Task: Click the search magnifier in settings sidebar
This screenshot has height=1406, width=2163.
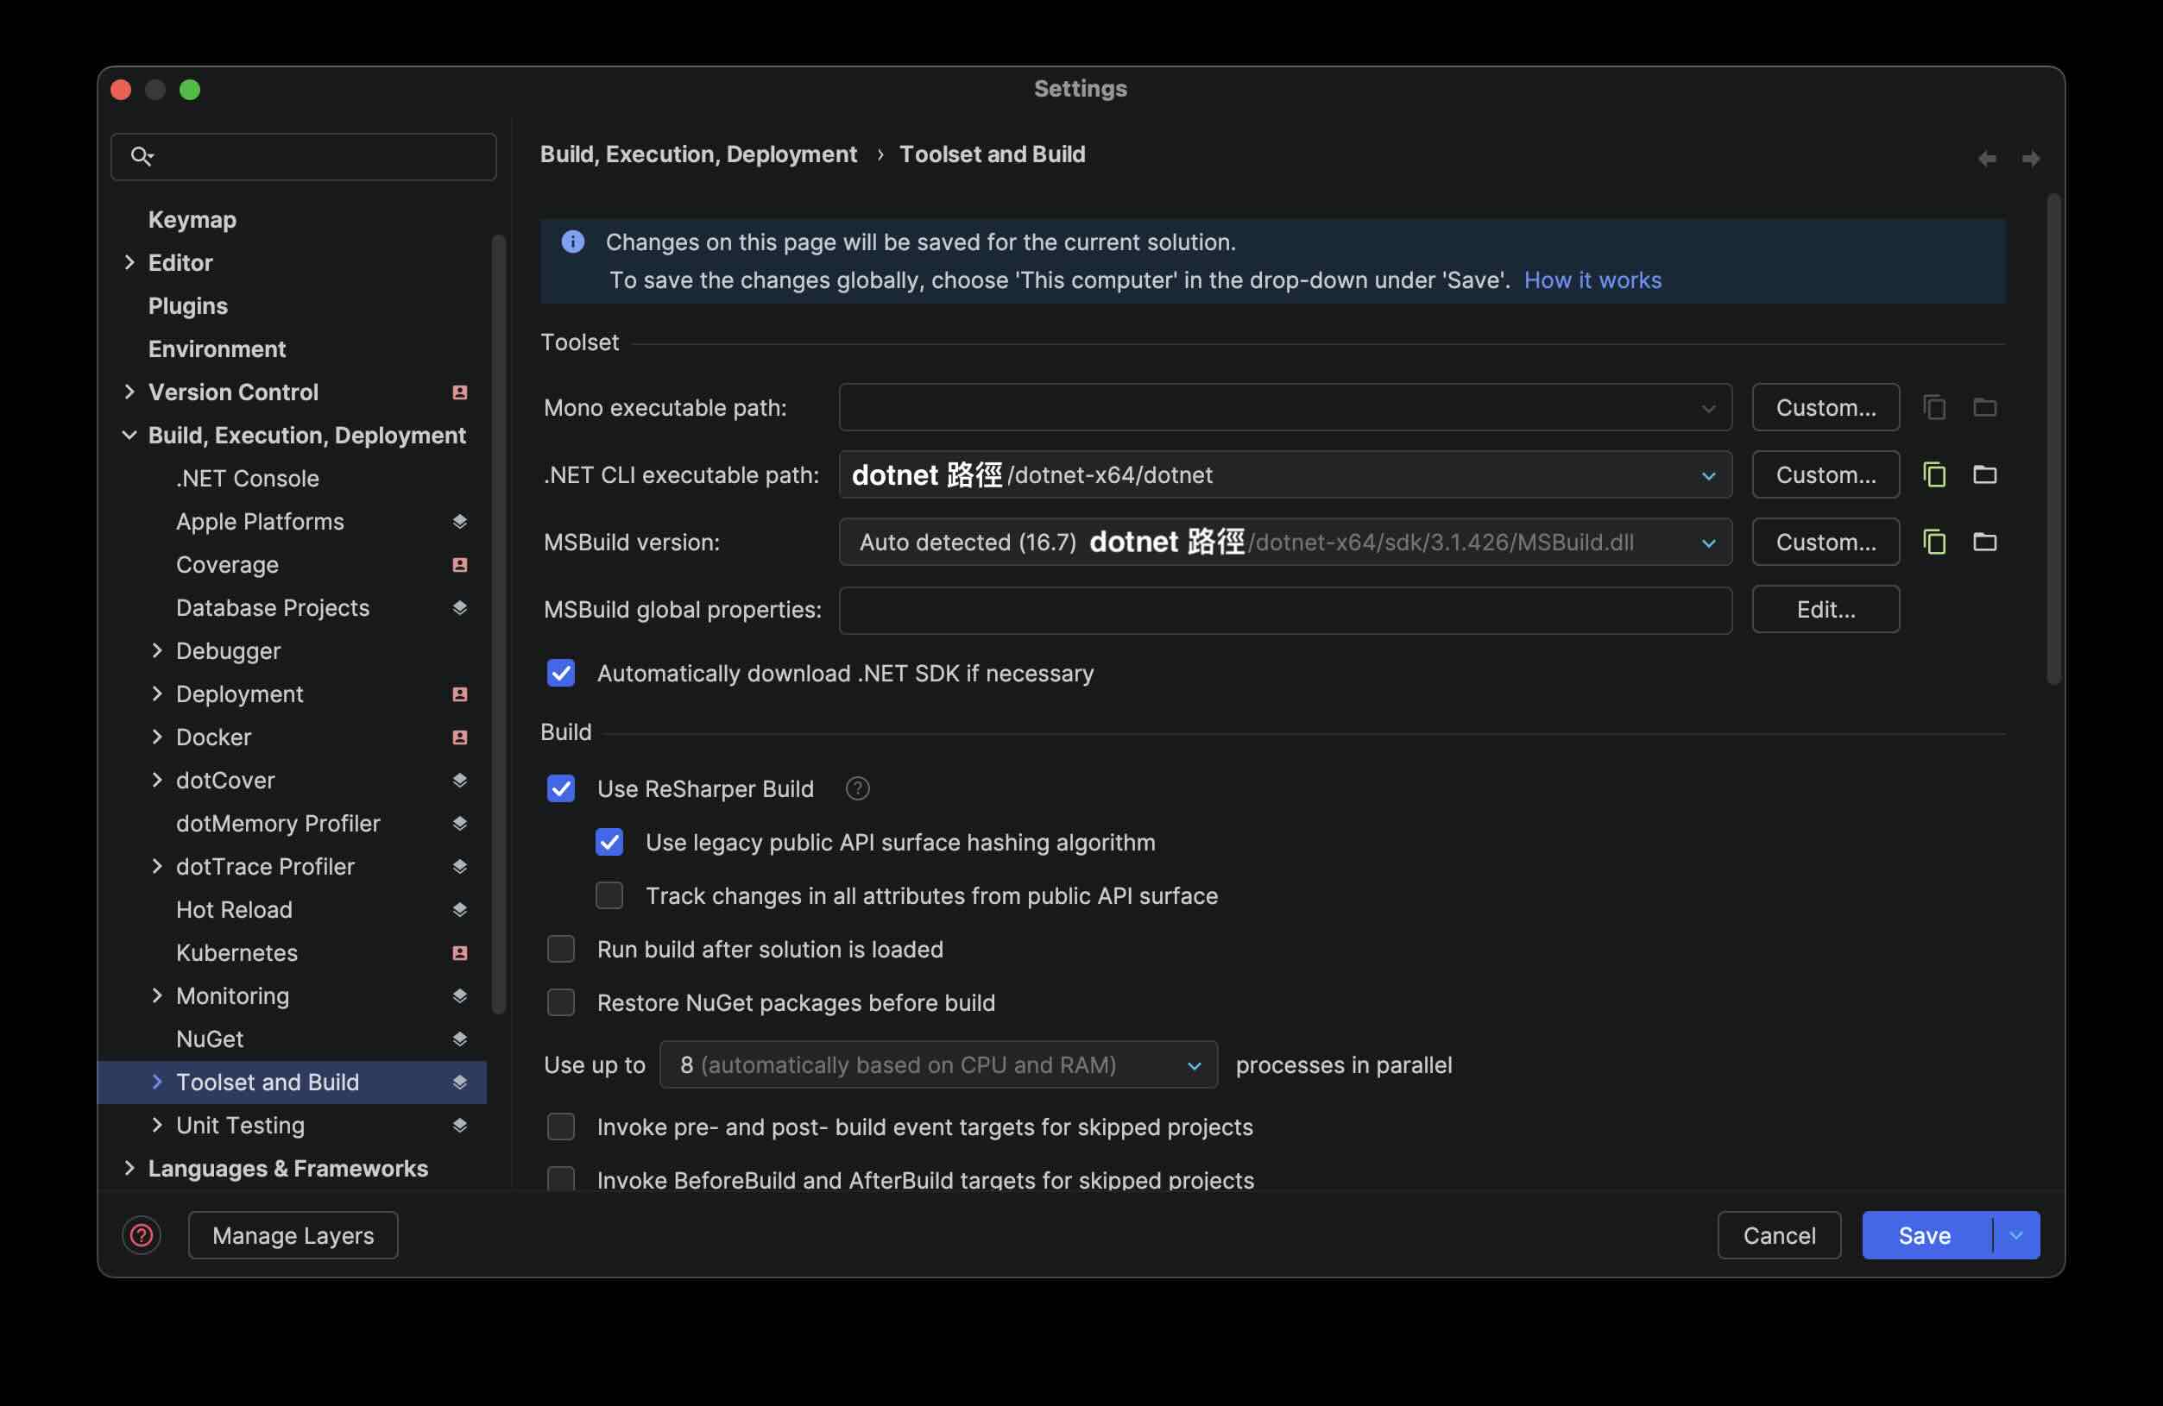Action: (142, 156)
